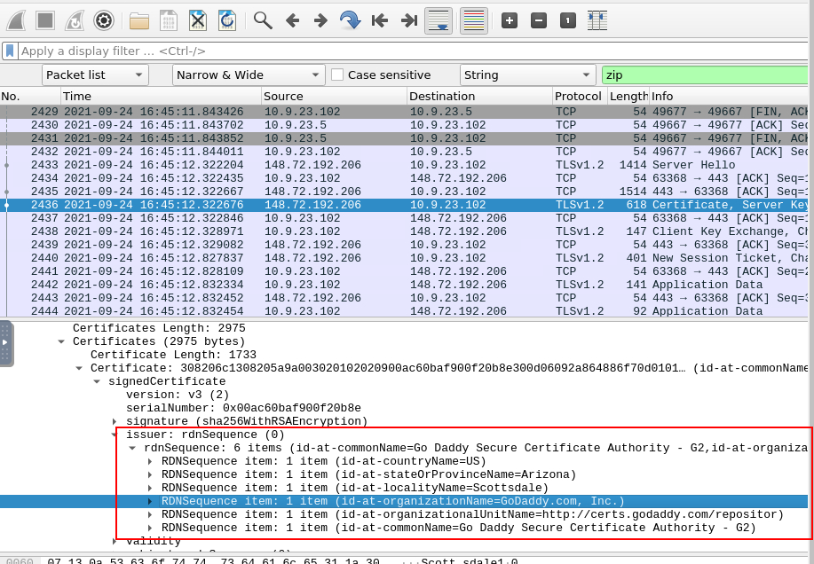Image resolution: width=814 pixels, height=564 pixels.
Task: Reload the current capture file
Action: point(227,20)
